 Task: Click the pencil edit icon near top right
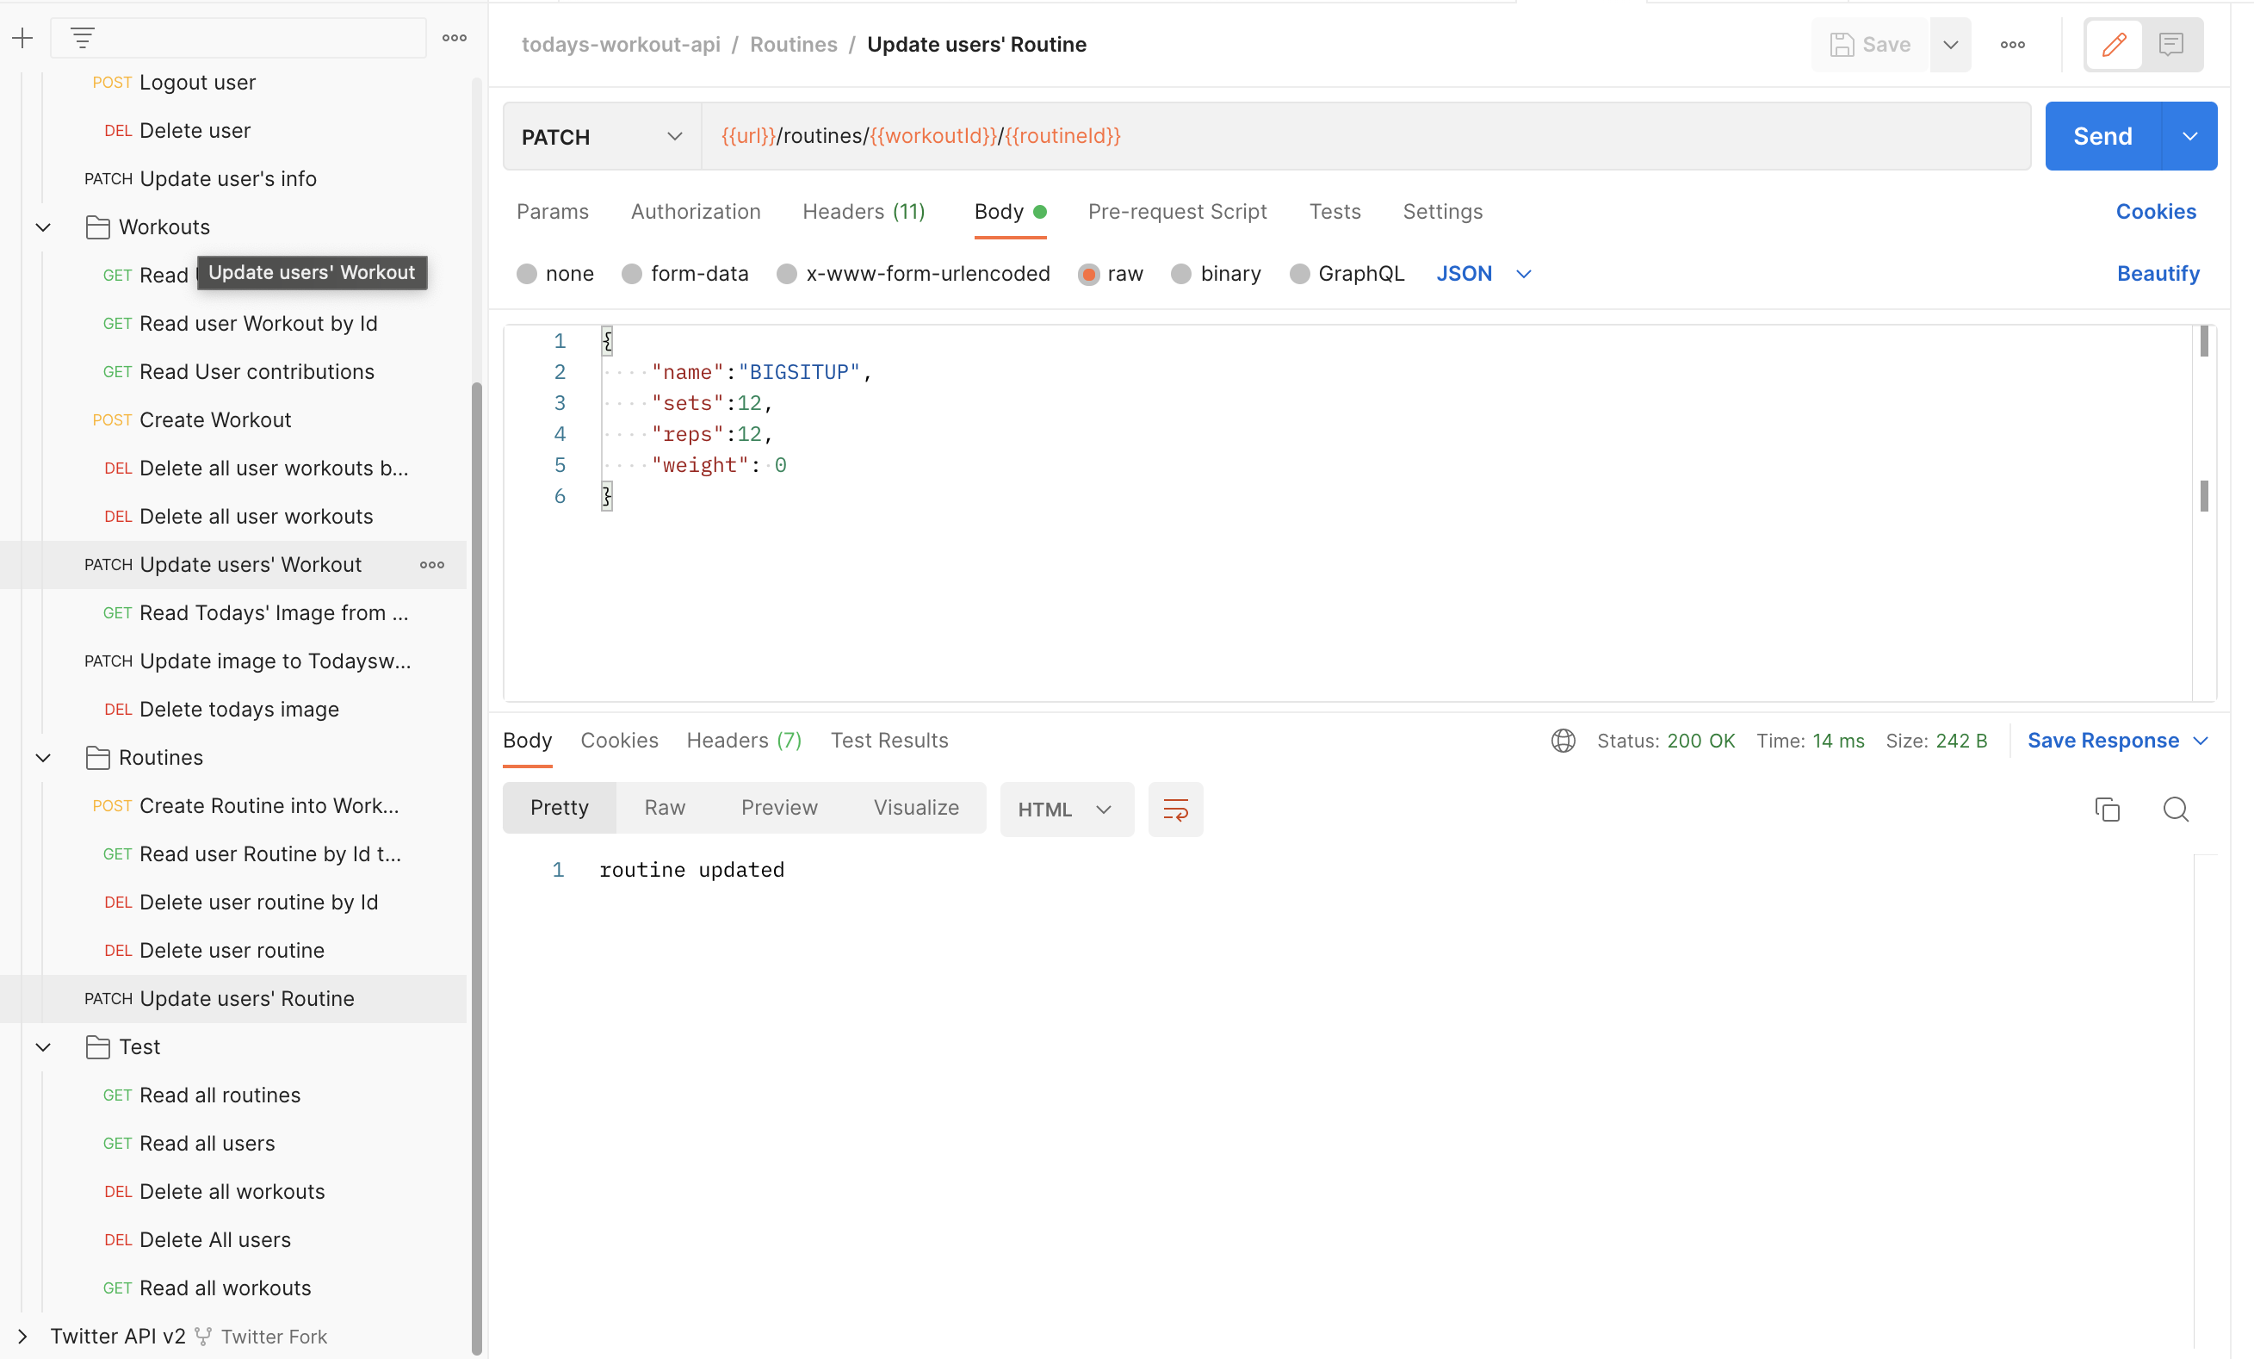[x=2113, y=44]
